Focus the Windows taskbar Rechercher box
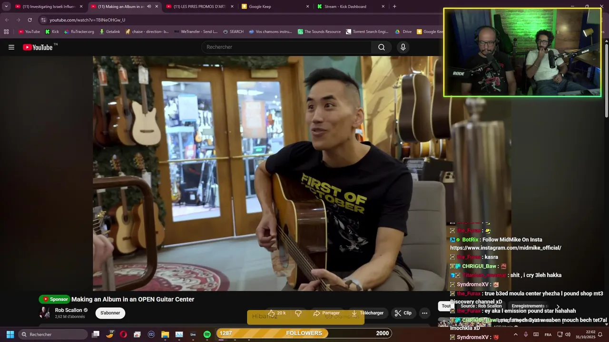Image resolution: width=609 pixels, height=342 pixels. pos(53,334)
